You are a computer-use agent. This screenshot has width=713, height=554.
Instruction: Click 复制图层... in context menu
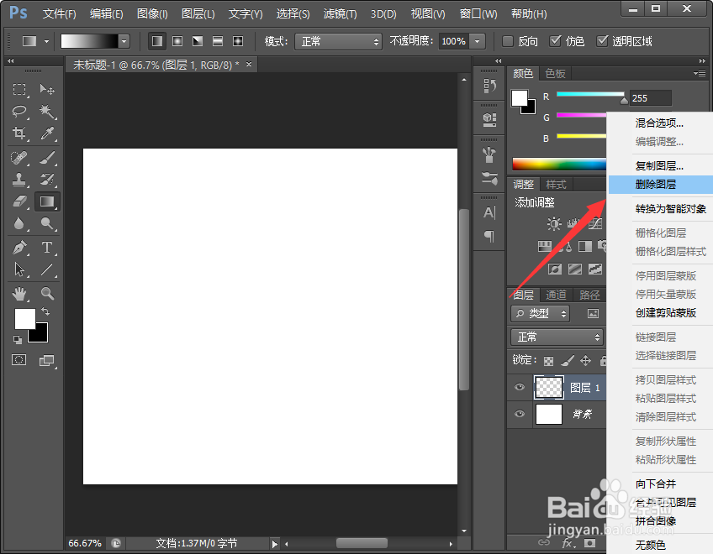(x=661, y=165)
